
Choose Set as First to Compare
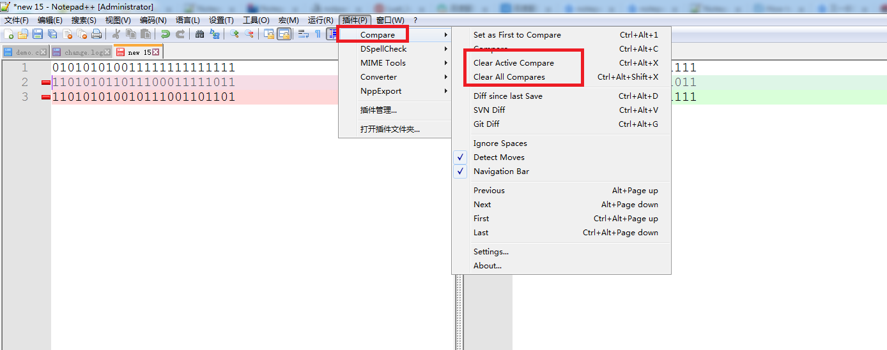click(561, 35)
